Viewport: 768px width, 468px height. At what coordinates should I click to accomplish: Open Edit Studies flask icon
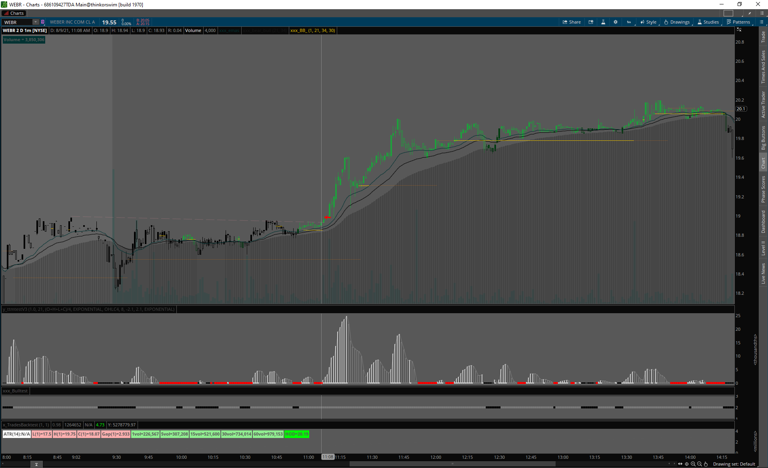[603, 22]
